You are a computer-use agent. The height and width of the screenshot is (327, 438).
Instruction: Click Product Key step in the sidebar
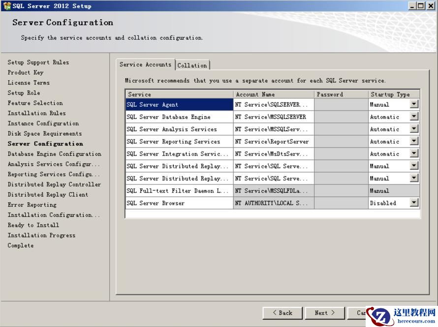tap(26, 72)
